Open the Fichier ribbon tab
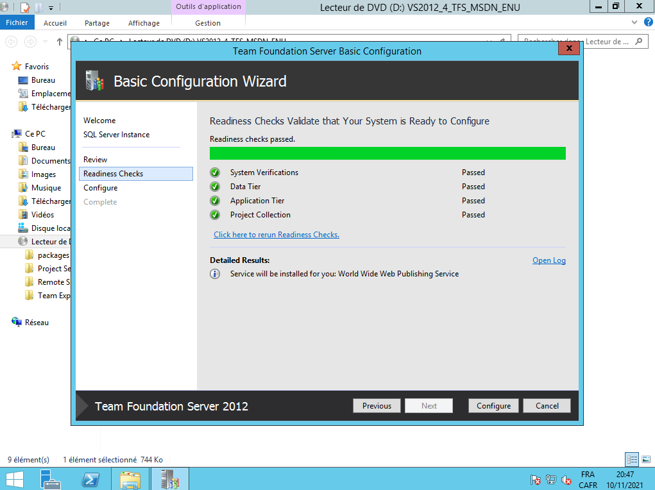Image resolution: width=655 pixels, height=490 pixels. [x=17, y=22]
